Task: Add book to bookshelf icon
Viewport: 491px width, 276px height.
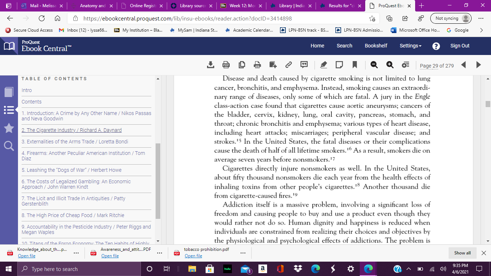Action: click(x=273, y=65)
